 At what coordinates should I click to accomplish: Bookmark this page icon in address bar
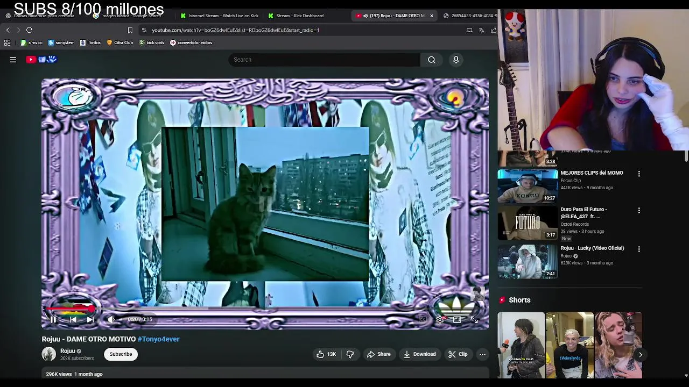pos(130,30)
